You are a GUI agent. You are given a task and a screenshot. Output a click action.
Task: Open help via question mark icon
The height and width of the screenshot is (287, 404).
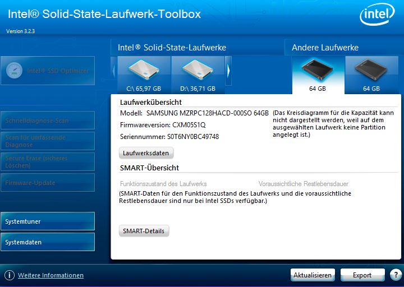pyautogui.click(x=396, y=275)
